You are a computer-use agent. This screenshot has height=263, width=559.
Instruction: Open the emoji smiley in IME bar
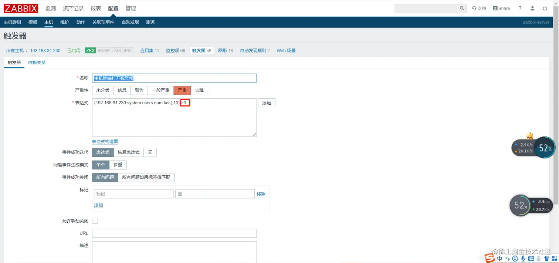point(515,258)
